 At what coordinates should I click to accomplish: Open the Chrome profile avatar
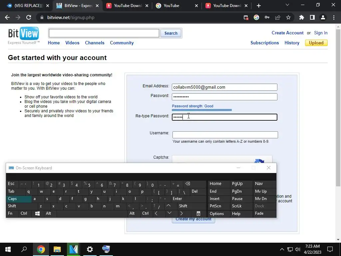(323, 17)
